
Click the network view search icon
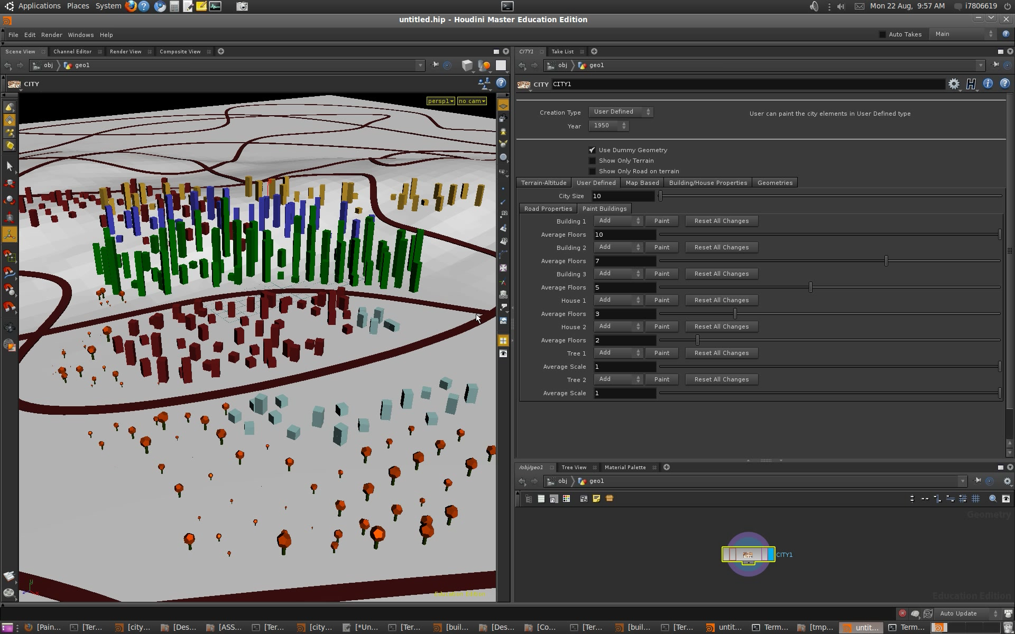coord(993,499)
